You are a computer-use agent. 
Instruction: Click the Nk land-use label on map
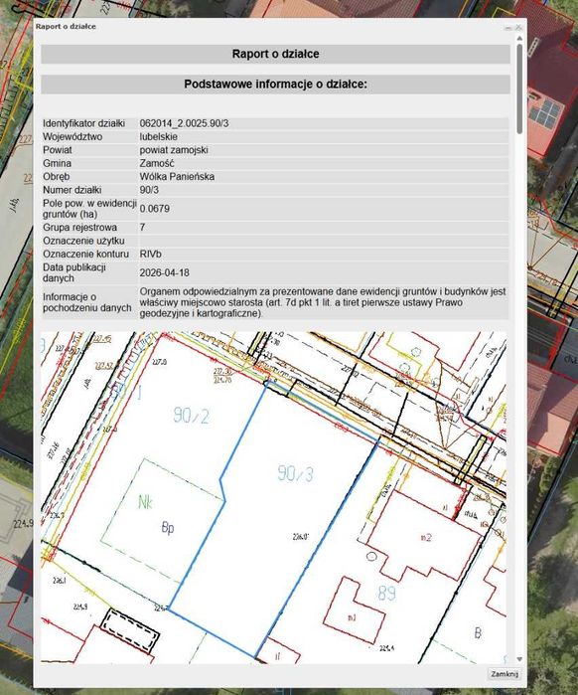click(x=145, y=502)
